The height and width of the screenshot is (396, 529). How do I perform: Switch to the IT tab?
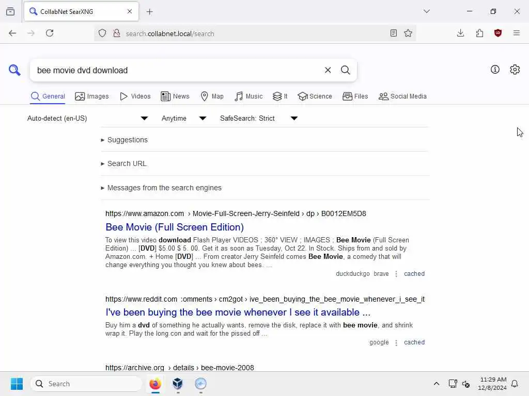pyautogui.click(x=280, y=96)
